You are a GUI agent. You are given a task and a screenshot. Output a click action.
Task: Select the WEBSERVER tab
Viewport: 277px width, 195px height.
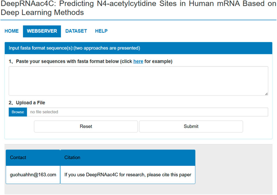42,31
